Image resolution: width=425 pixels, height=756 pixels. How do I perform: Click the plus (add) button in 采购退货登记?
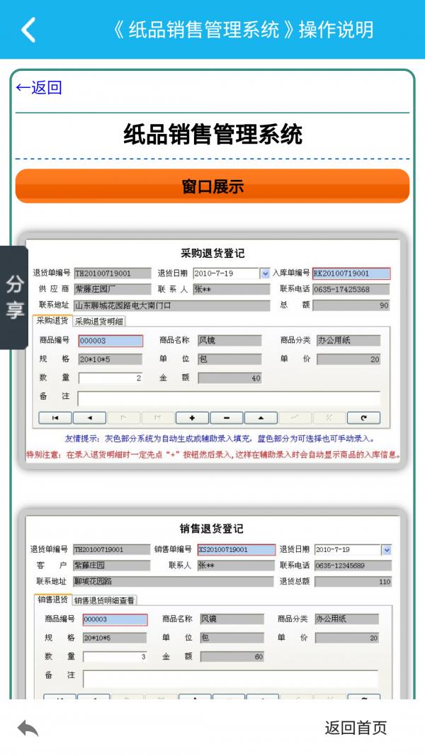192,418
